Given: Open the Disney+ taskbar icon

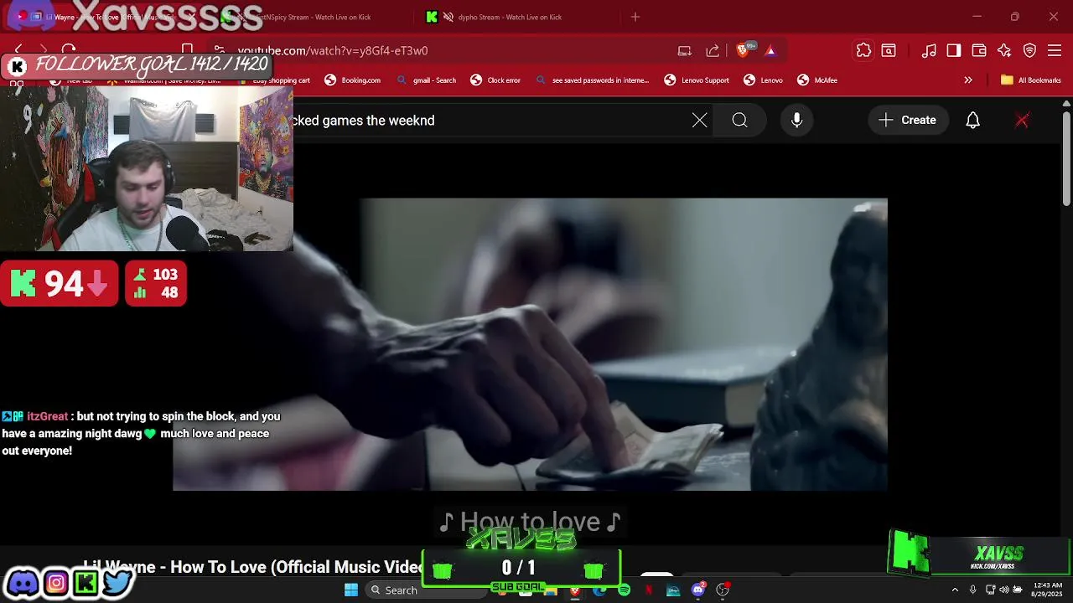Looking at the screenshot, I should (x=673, y=590).
